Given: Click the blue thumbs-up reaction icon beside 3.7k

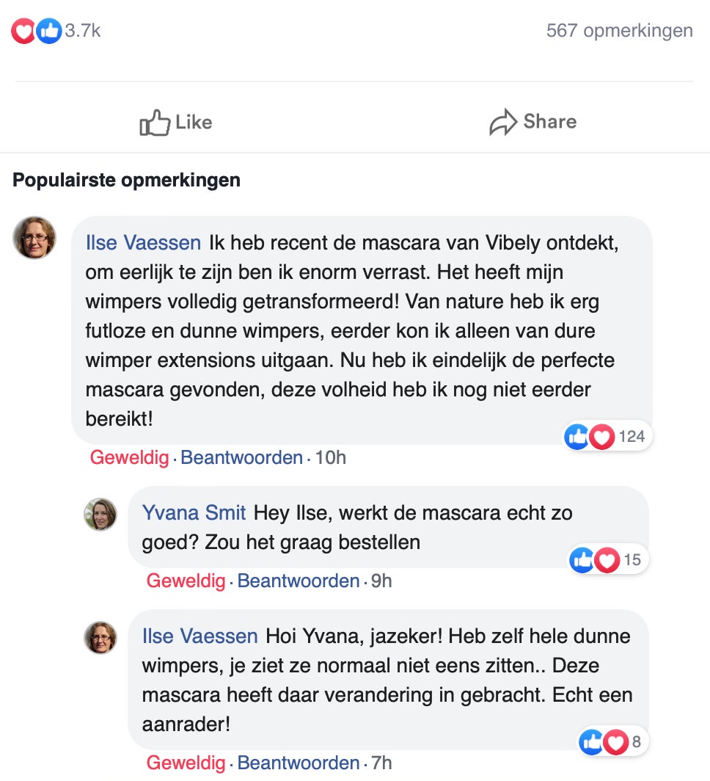Looking at the screenshot, I should click(x=48, y=31).
